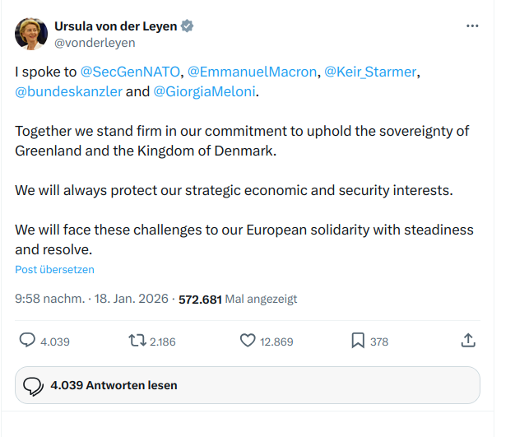Image resolution: width=515 pixels, height=437 pixels.
Task: Open the @EmmanuelMacron mention link
Action: coord(253,72)
